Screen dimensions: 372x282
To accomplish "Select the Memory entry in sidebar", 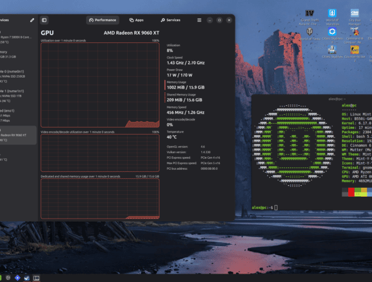I will 18,54.
